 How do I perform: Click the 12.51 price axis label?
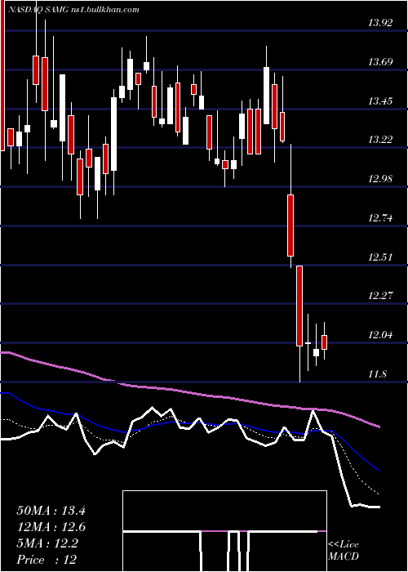click(x=380, y=257)
